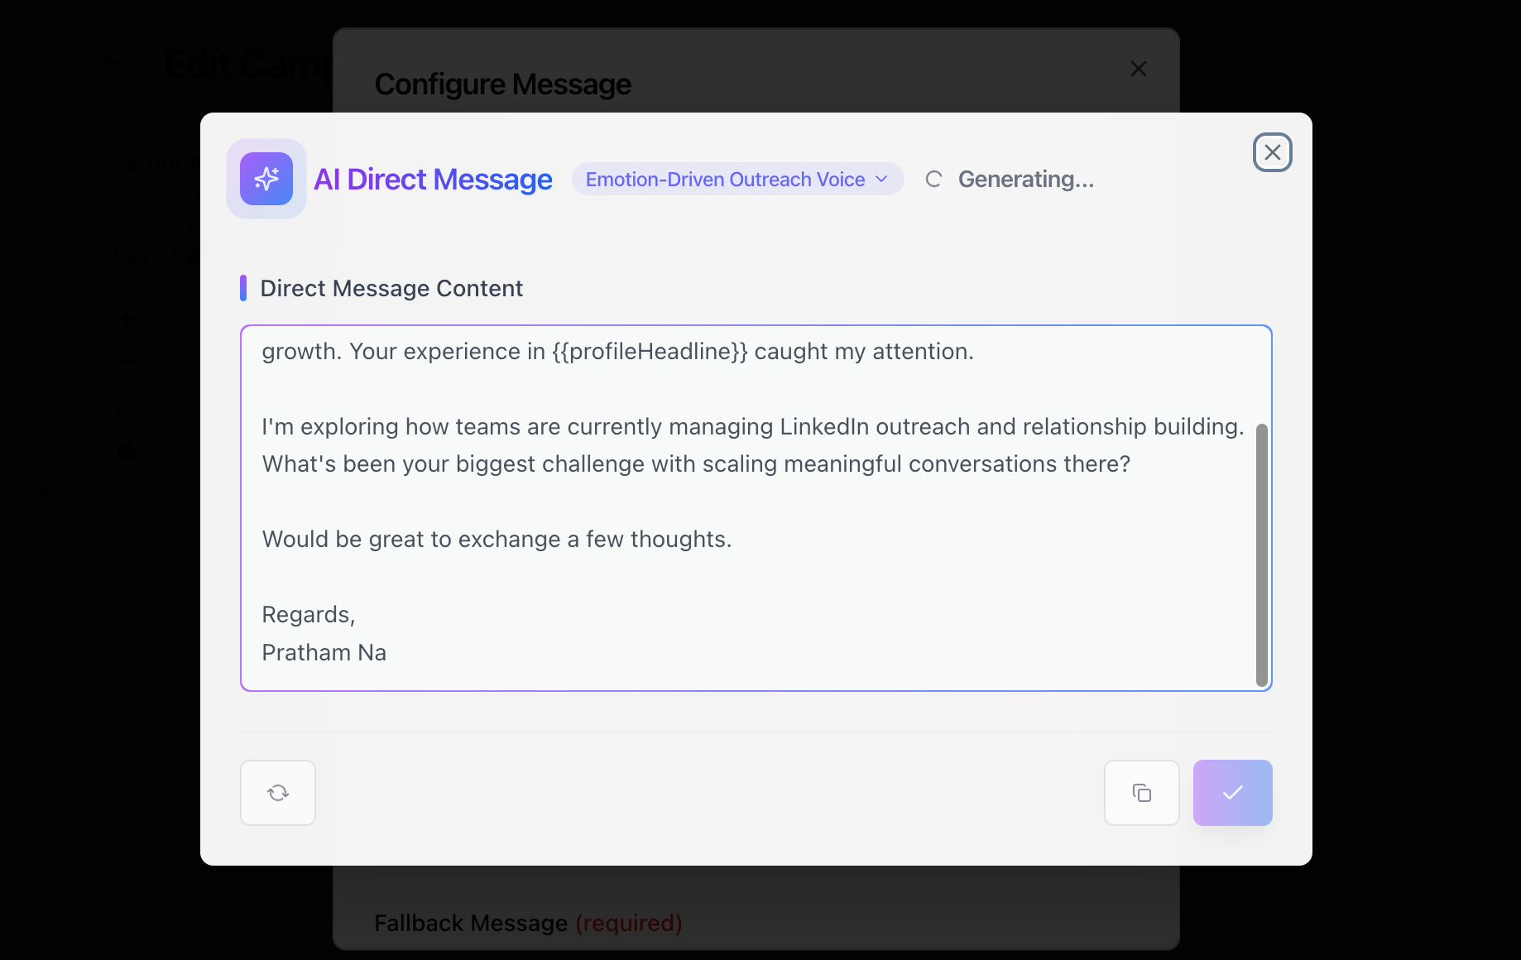This screenshot has width=1521, height=960.
Task: Click the dimmed Saved tab in background
Action: [146, 256]
